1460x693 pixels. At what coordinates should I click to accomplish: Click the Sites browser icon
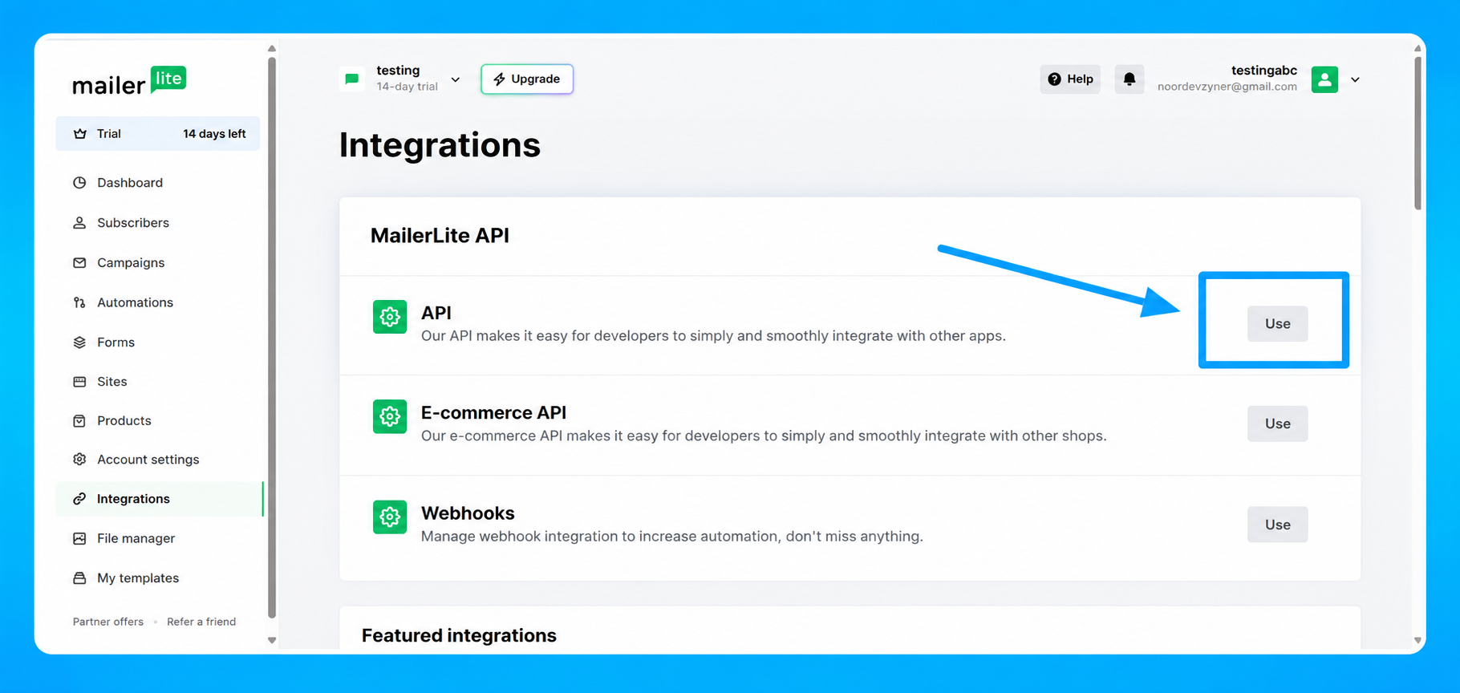pyautogui.click(x=79, y=382)
